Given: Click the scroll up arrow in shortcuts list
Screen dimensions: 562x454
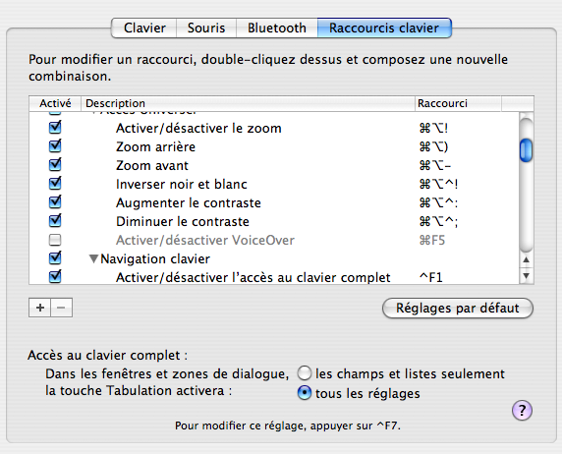Looking at the screenshot, I should click(x=526, y=260).
